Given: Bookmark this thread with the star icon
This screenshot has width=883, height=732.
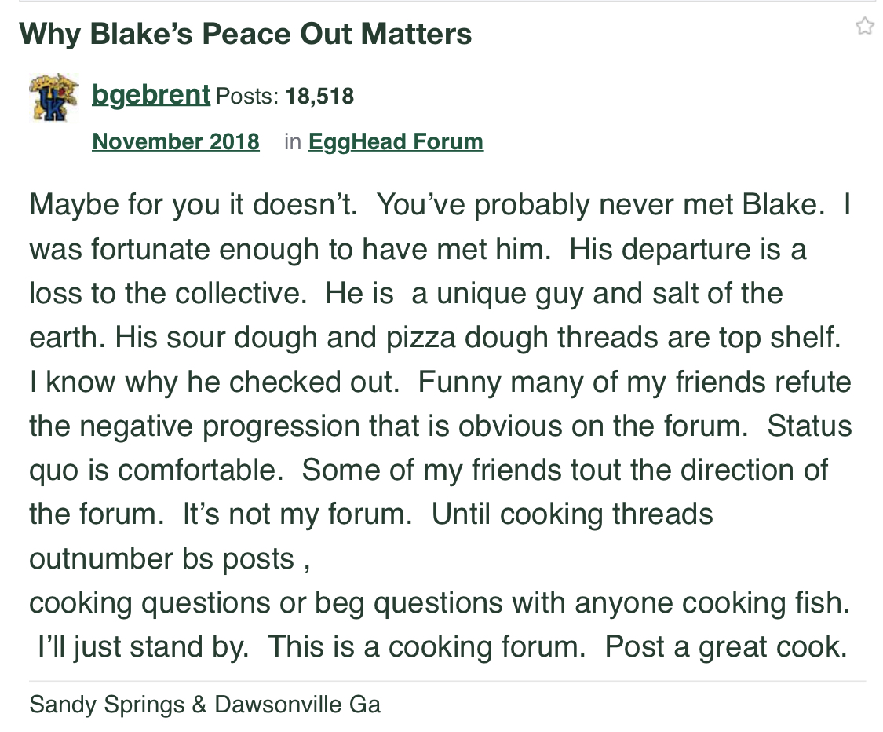Looking at the screenshot, I should click(864, 27).
